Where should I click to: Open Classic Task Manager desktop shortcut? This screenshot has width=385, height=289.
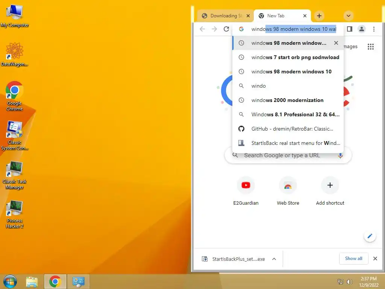15,175
